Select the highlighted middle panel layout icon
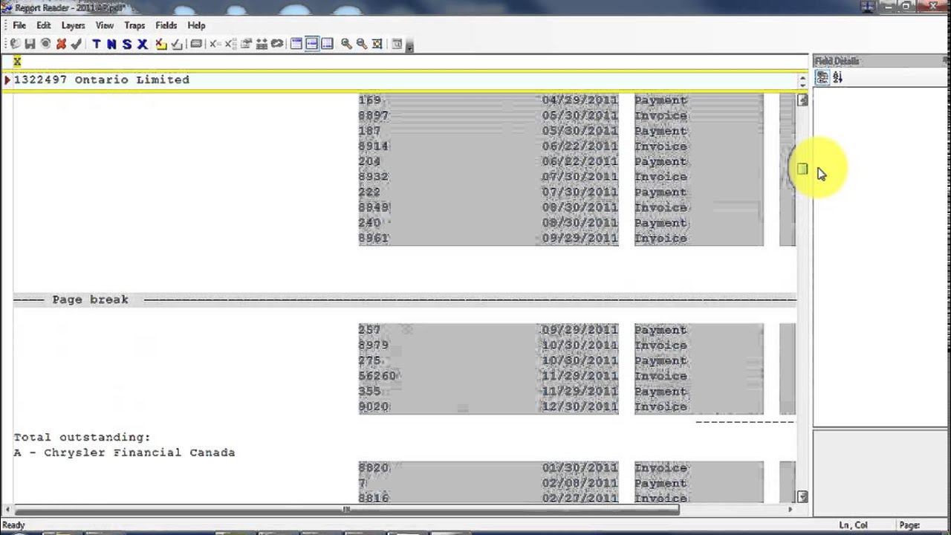 [311, 44]
